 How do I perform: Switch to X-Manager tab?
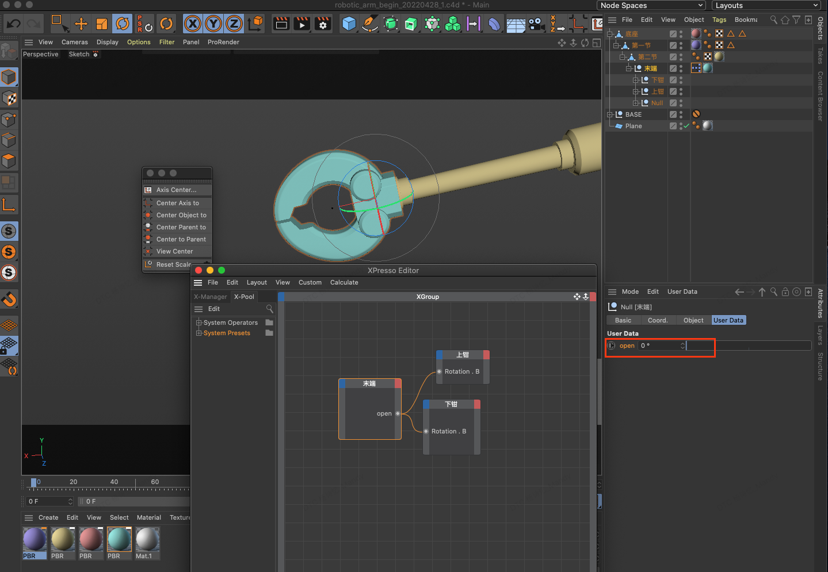(x=211, y=297)
